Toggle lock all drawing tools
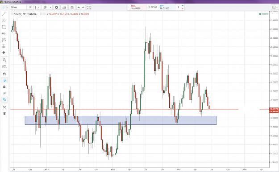Screen dimensions: 279x172 [4, 87]
